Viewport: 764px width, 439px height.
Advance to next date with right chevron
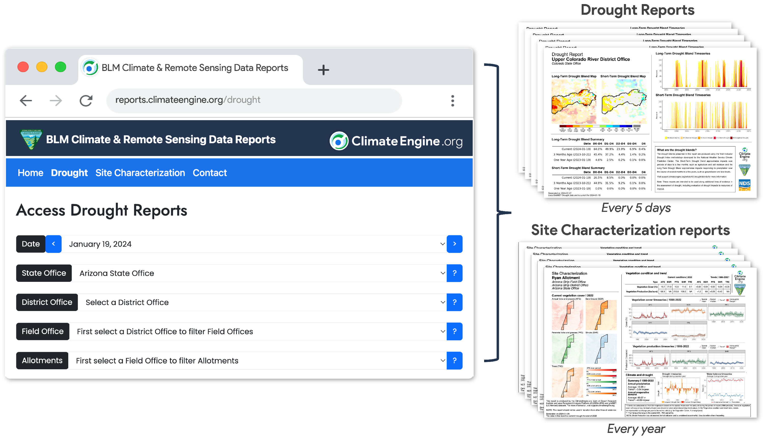click(x=454, y=244)
